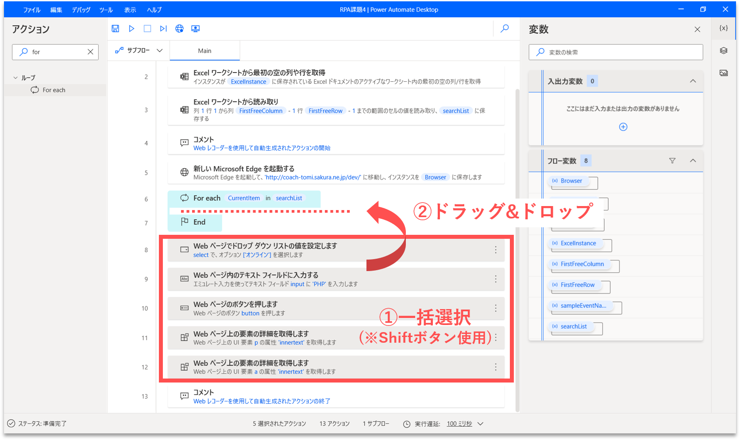Click the flow search magnifier icon
The image size is (740, 440).
click(x=505, y=29)
